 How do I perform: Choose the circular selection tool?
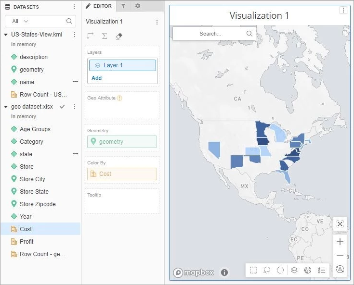pyautogui.click(x=280, y=270)
